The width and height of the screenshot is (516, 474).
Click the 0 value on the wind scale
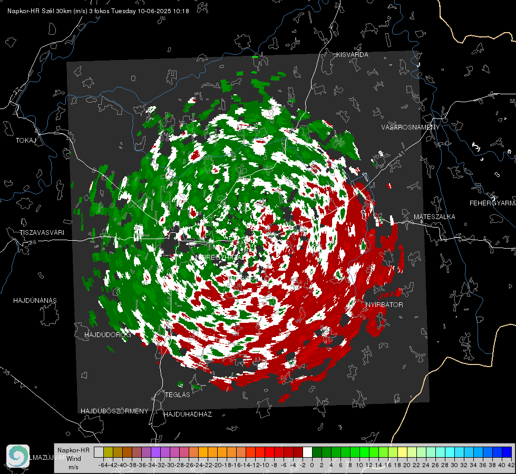312,465
